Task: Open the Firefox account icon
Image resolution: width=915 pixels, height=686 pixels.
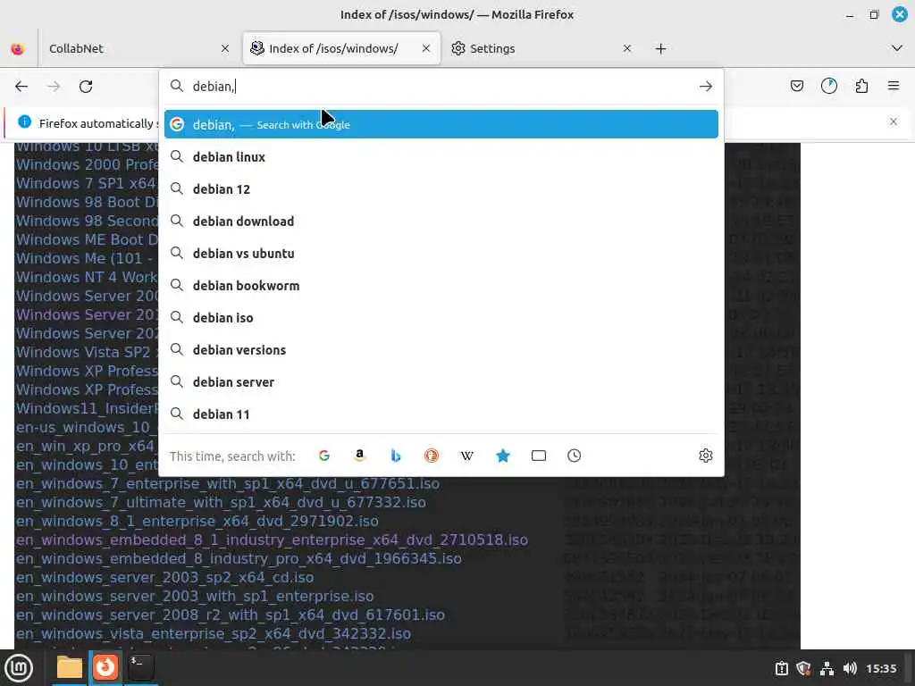Action: (x=828, y=87)
